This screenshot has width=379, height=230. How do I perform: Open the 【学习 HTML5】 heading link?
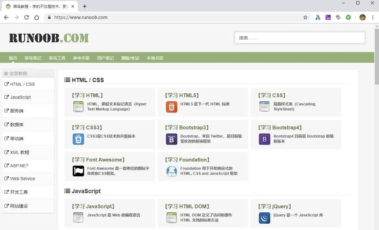pyautogui.click(x=182, y=95)
